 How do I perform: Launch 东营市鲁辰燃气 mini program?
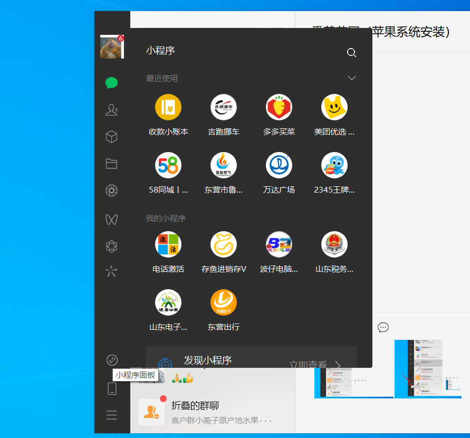224,173
